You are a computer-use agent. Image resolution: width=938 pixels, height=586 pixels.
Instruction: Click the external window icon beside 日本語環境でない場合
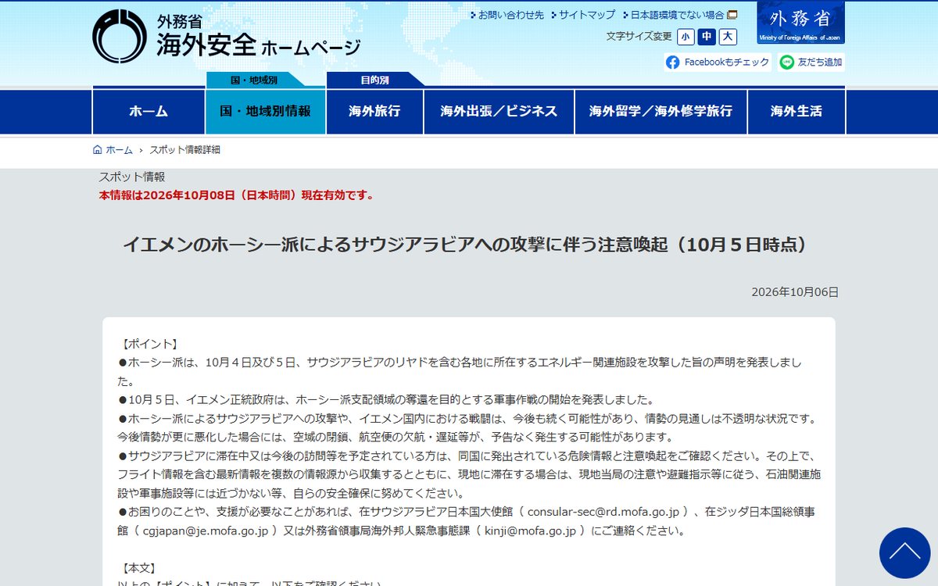732,15
